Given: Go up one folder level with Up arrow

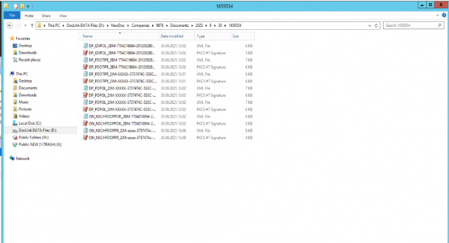Looking at the screenshot, I should (x=32, y=26).
